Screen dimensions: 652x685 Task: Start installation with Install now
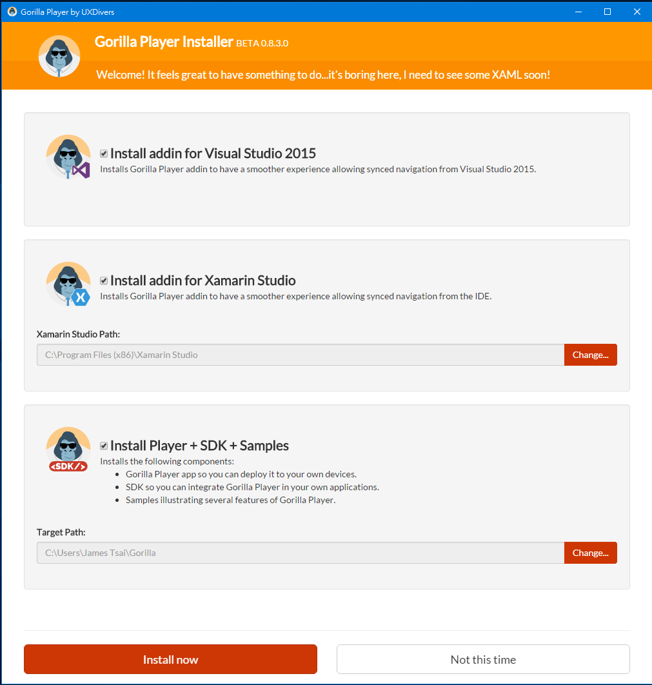point(170,659)
